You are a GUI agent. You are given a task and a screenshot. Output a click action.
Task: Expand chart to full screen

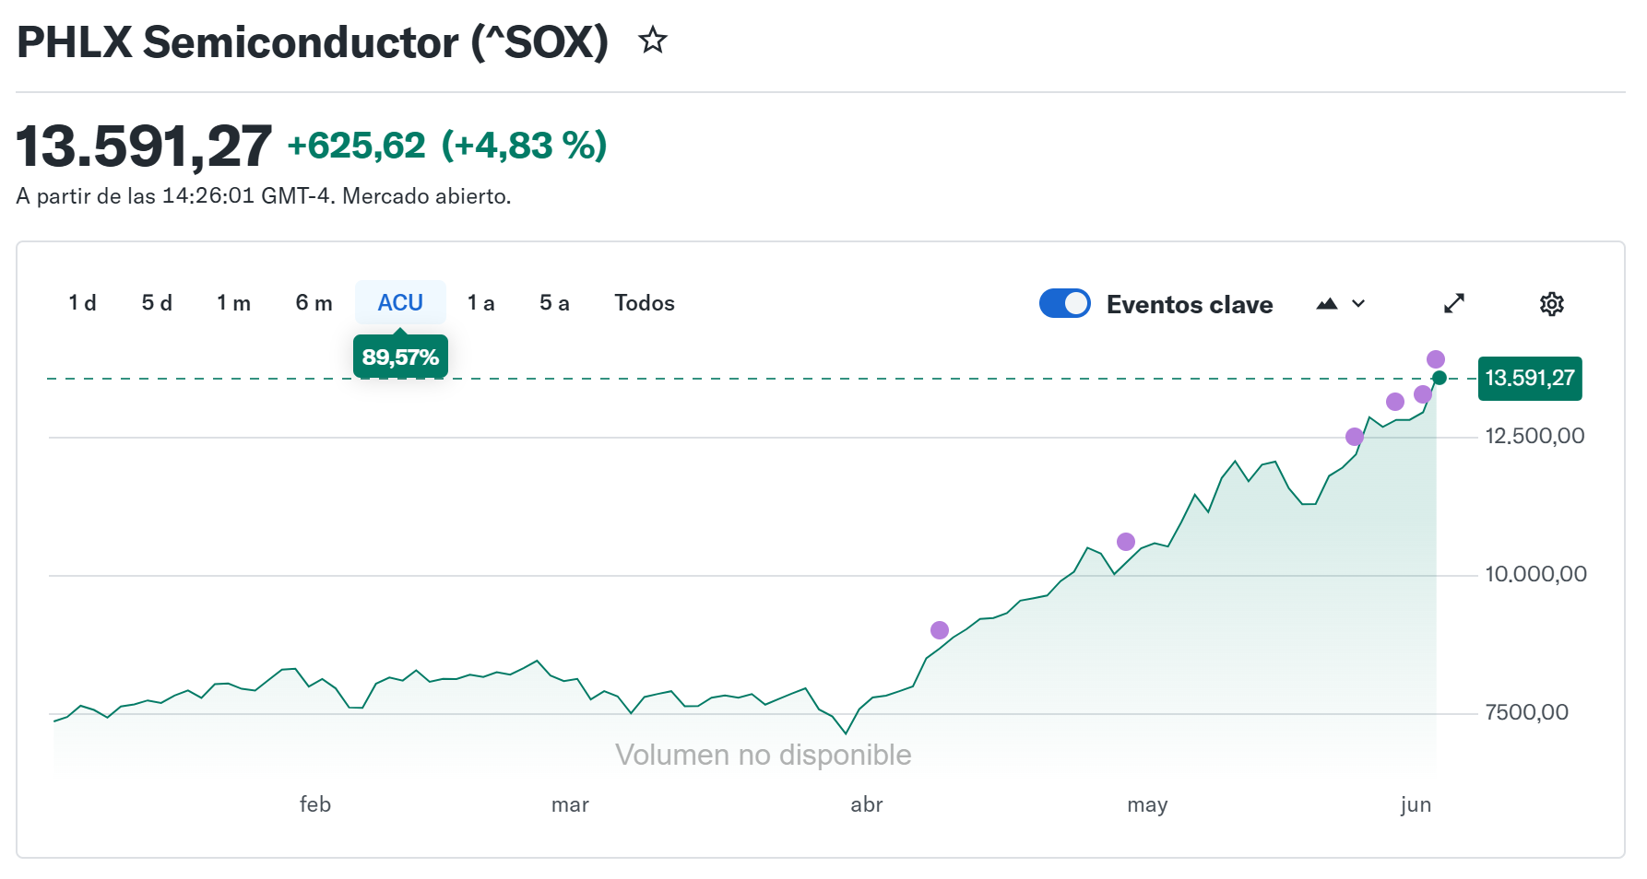tap(1454, 304)
